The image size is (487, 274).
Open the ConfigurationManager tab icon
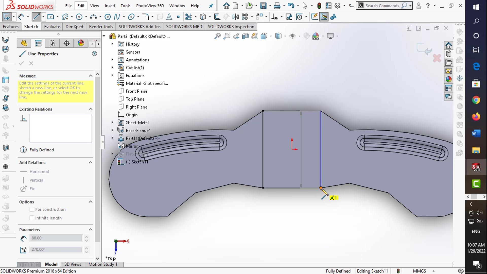click(x=52, y=43)
